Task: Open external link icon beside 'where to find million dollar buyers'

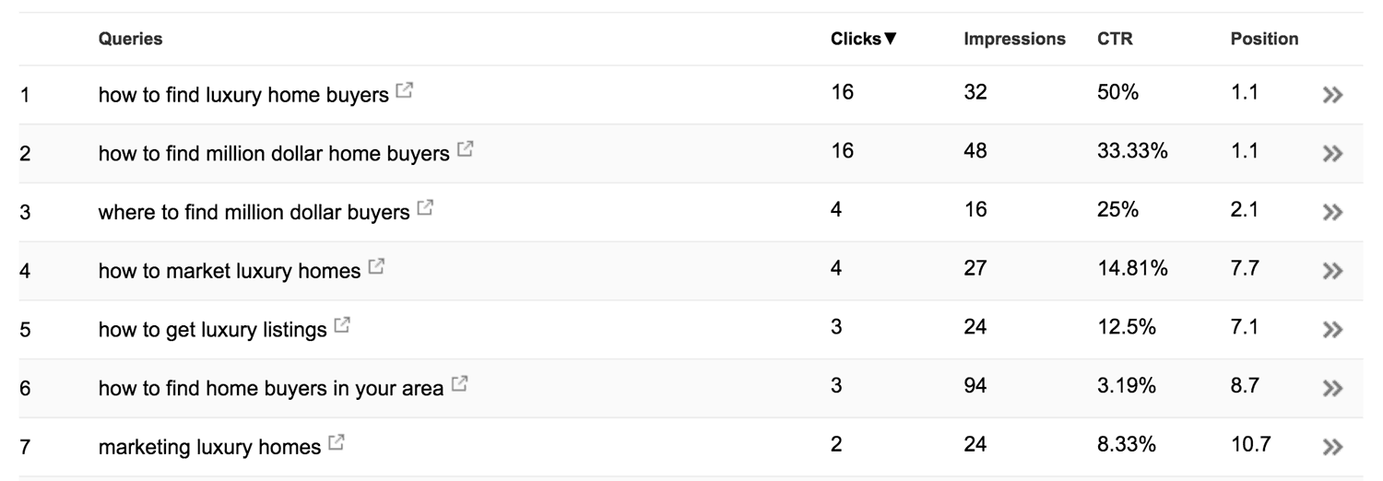Action: pos(424,208)
